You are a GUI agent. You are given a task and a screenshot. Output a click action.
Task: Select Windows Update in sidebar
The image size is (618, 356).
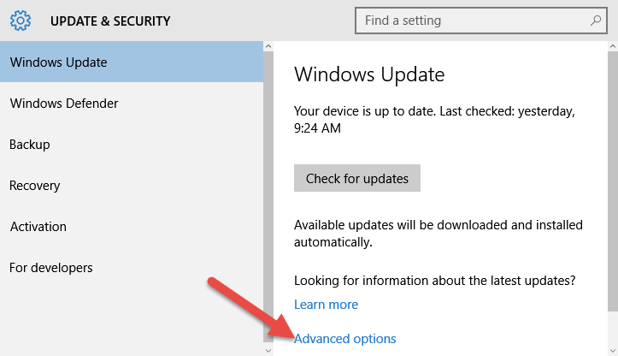[132, 62]
